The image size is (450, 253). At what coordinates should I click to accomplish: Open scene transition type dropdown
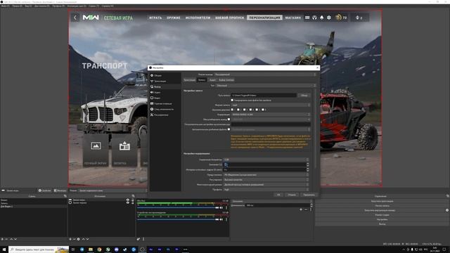(271, 202)
